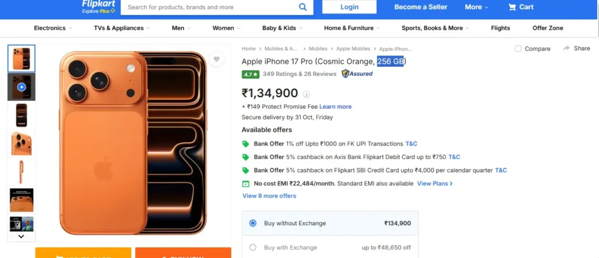Open the Flights menu item
Image resolution: width=599 pixels, height=258 pixels.
coord(500,28)
